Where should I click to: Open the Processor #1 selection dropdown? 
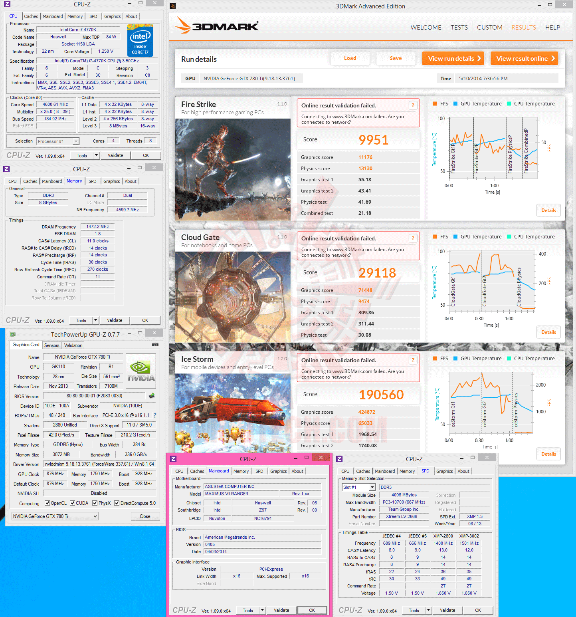pos(58,141)
